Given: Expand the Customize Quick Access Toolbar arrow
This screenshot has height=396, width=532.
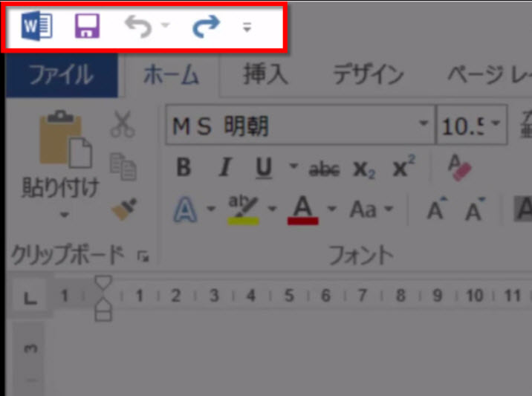Looking at the screenshot, I should coord(247,28).
